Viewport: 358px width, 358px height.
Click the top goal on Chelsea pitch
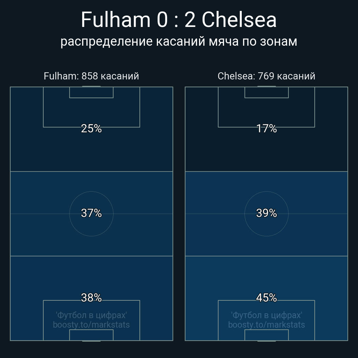(x=266, y=87)
